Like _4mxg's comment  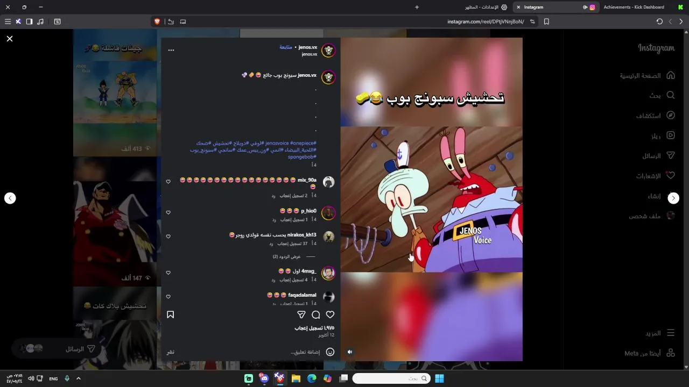pyautogui.click(x=168, y=273)
